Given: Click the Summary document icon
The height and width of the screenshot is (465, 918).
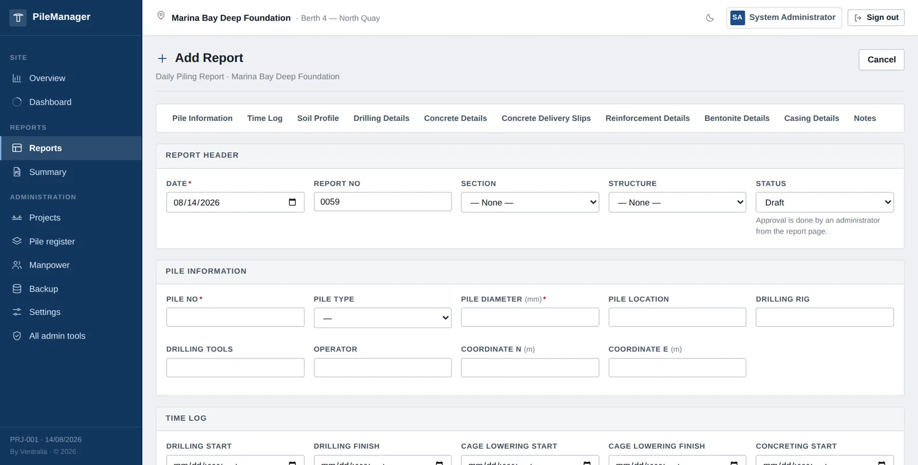Looking at the screenshot, I should (x=17, y=172).
